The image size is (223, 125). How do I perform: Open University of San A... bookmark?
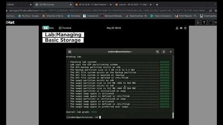coord(53,16)
